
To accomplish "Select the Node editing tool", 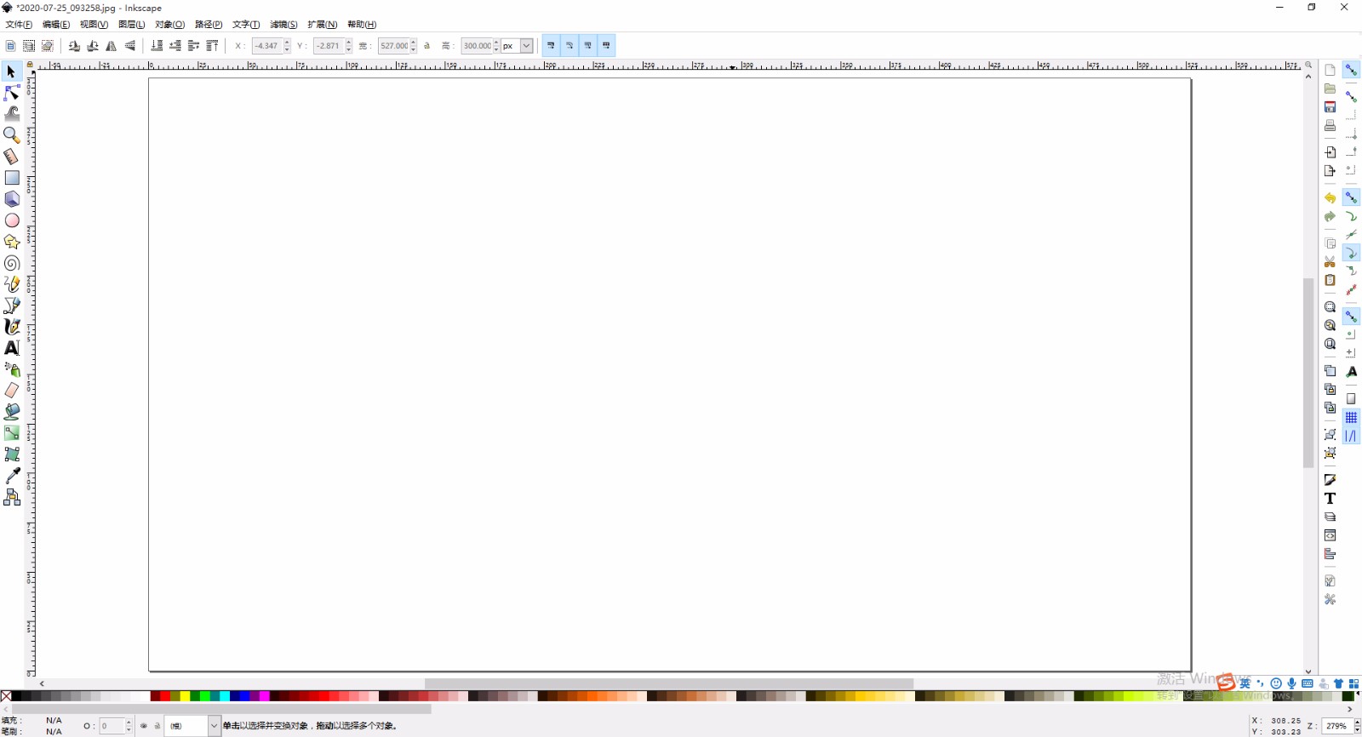I will tap(12, 93).
